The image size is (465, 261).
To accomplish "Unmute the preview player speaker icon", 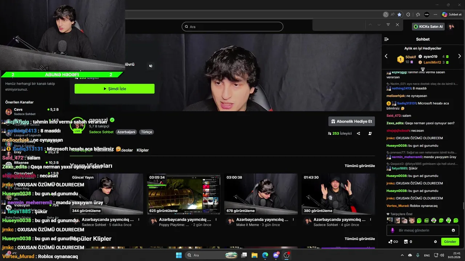I will tap(151, 66).
